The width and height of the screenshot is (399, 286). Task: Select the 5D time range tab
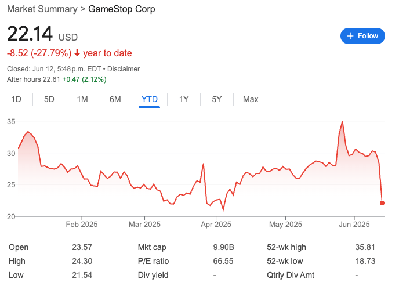(49, 99)
